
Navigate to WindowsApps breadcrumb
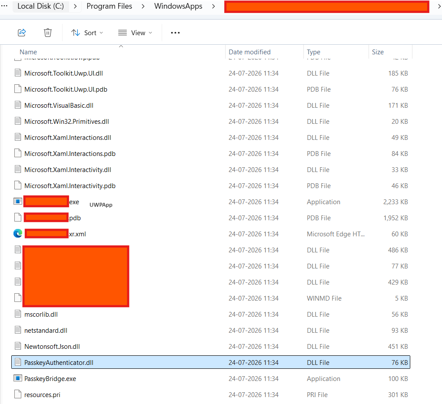click(178, 6)
